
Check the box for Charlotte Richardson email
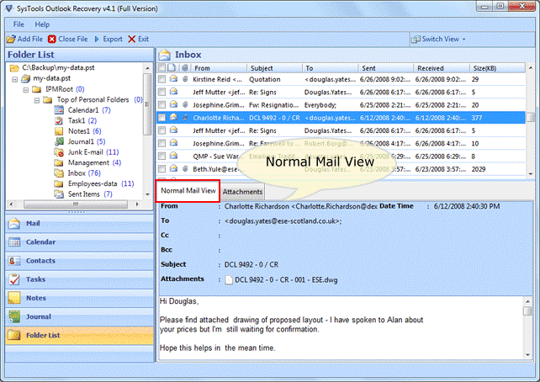point(161,118)
